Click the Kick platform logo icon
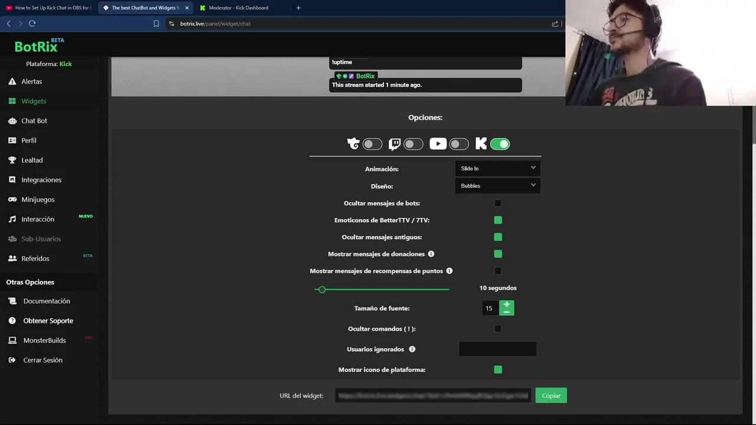 tap(481, 143)
